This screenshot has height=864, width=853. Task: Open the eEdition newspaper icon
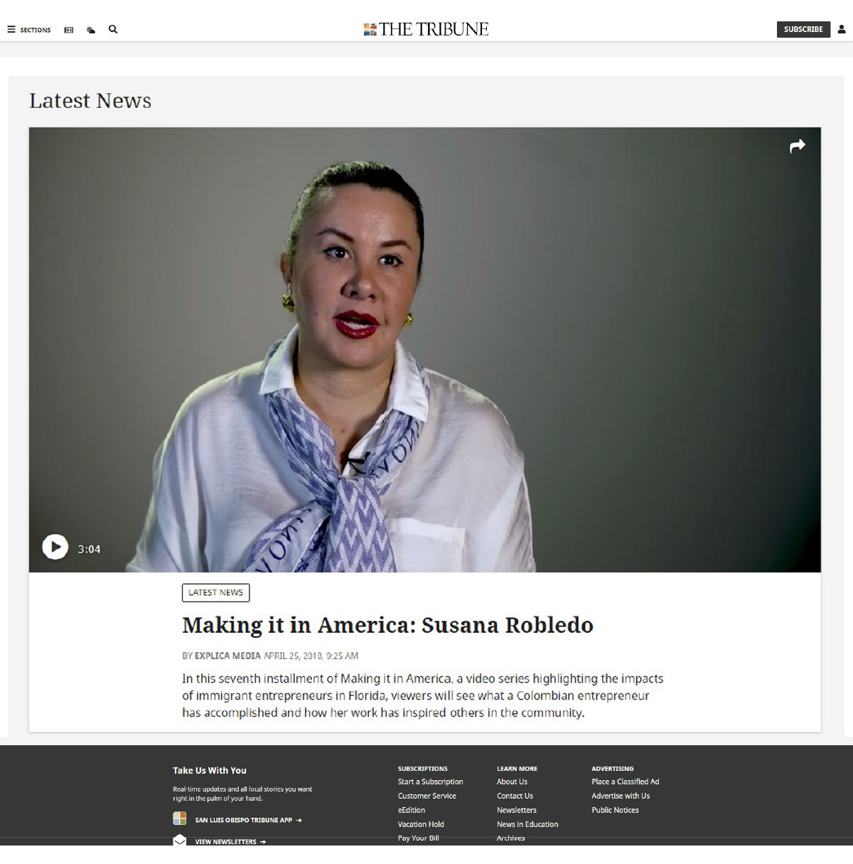coord(69,30)
